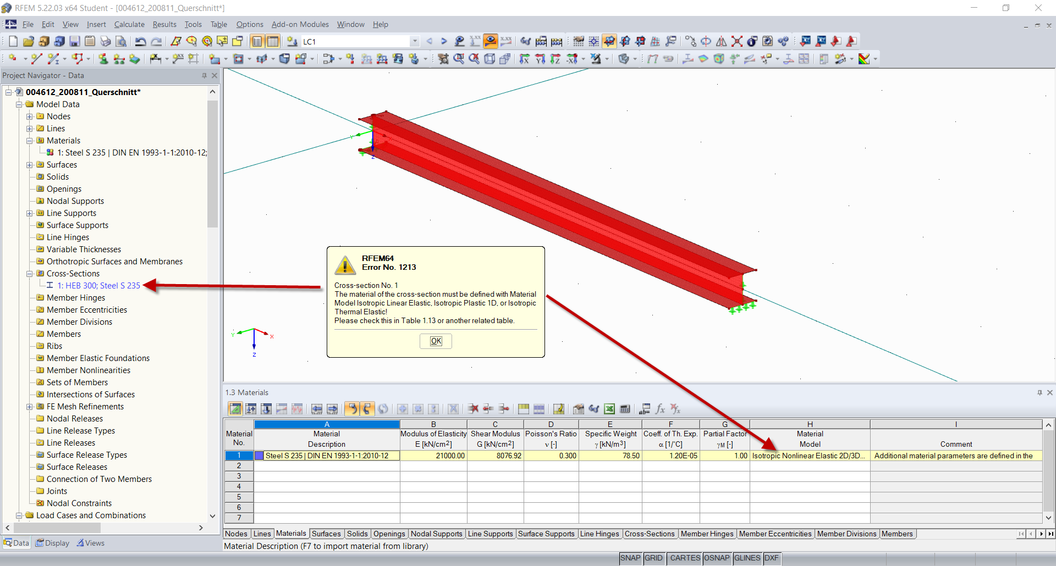This screenshot has height=566, width=1056.
Task: Switch to the Nodes table tab
Action: click(x=236, y=534)
